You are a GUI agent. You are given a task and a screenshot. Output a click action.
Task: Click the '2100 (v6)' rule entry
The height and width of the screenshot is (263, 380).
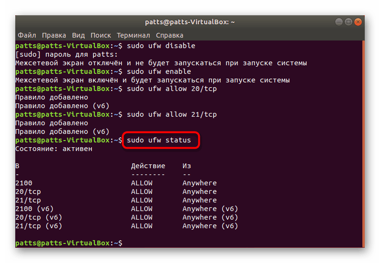pos(34,209)
